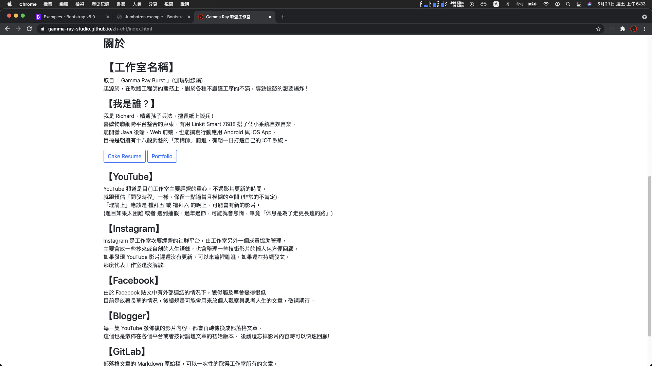
Task: Bookmark this page with the star
Action: (598, 29)
